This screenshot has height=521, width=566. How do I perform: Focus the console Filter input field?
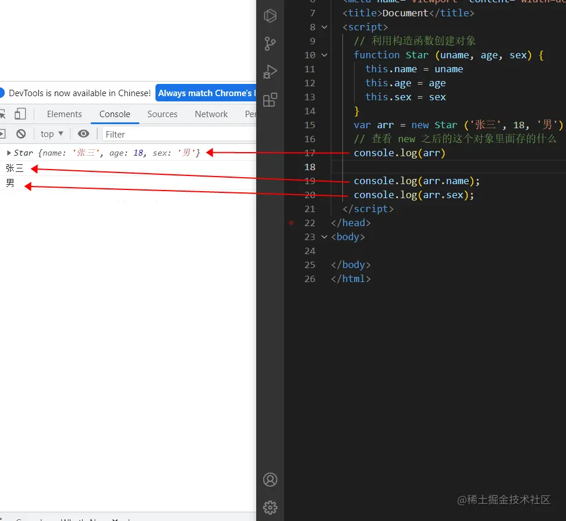(x=179, y=135)
